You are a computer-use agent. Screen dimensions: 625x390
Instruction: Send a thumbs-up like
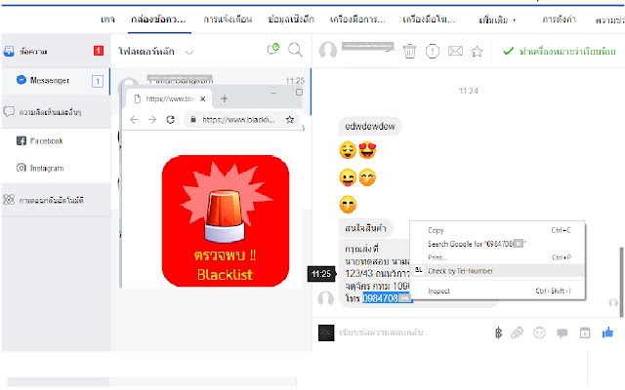tap(607, 332)
